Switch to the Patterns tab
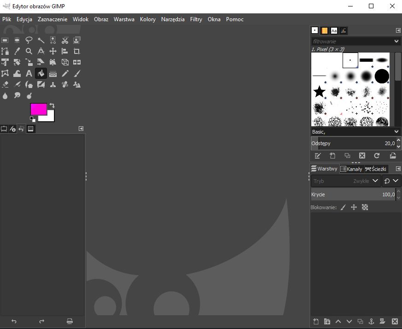This screenshot has width=402, height=329. pyautogui.click(x=324, y=30)
